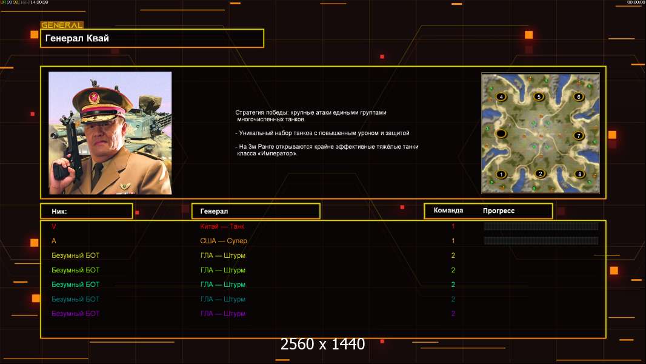Click start position 1 on the minimap
The width and height of the screenshot is (646, 364).
[501, 175]
